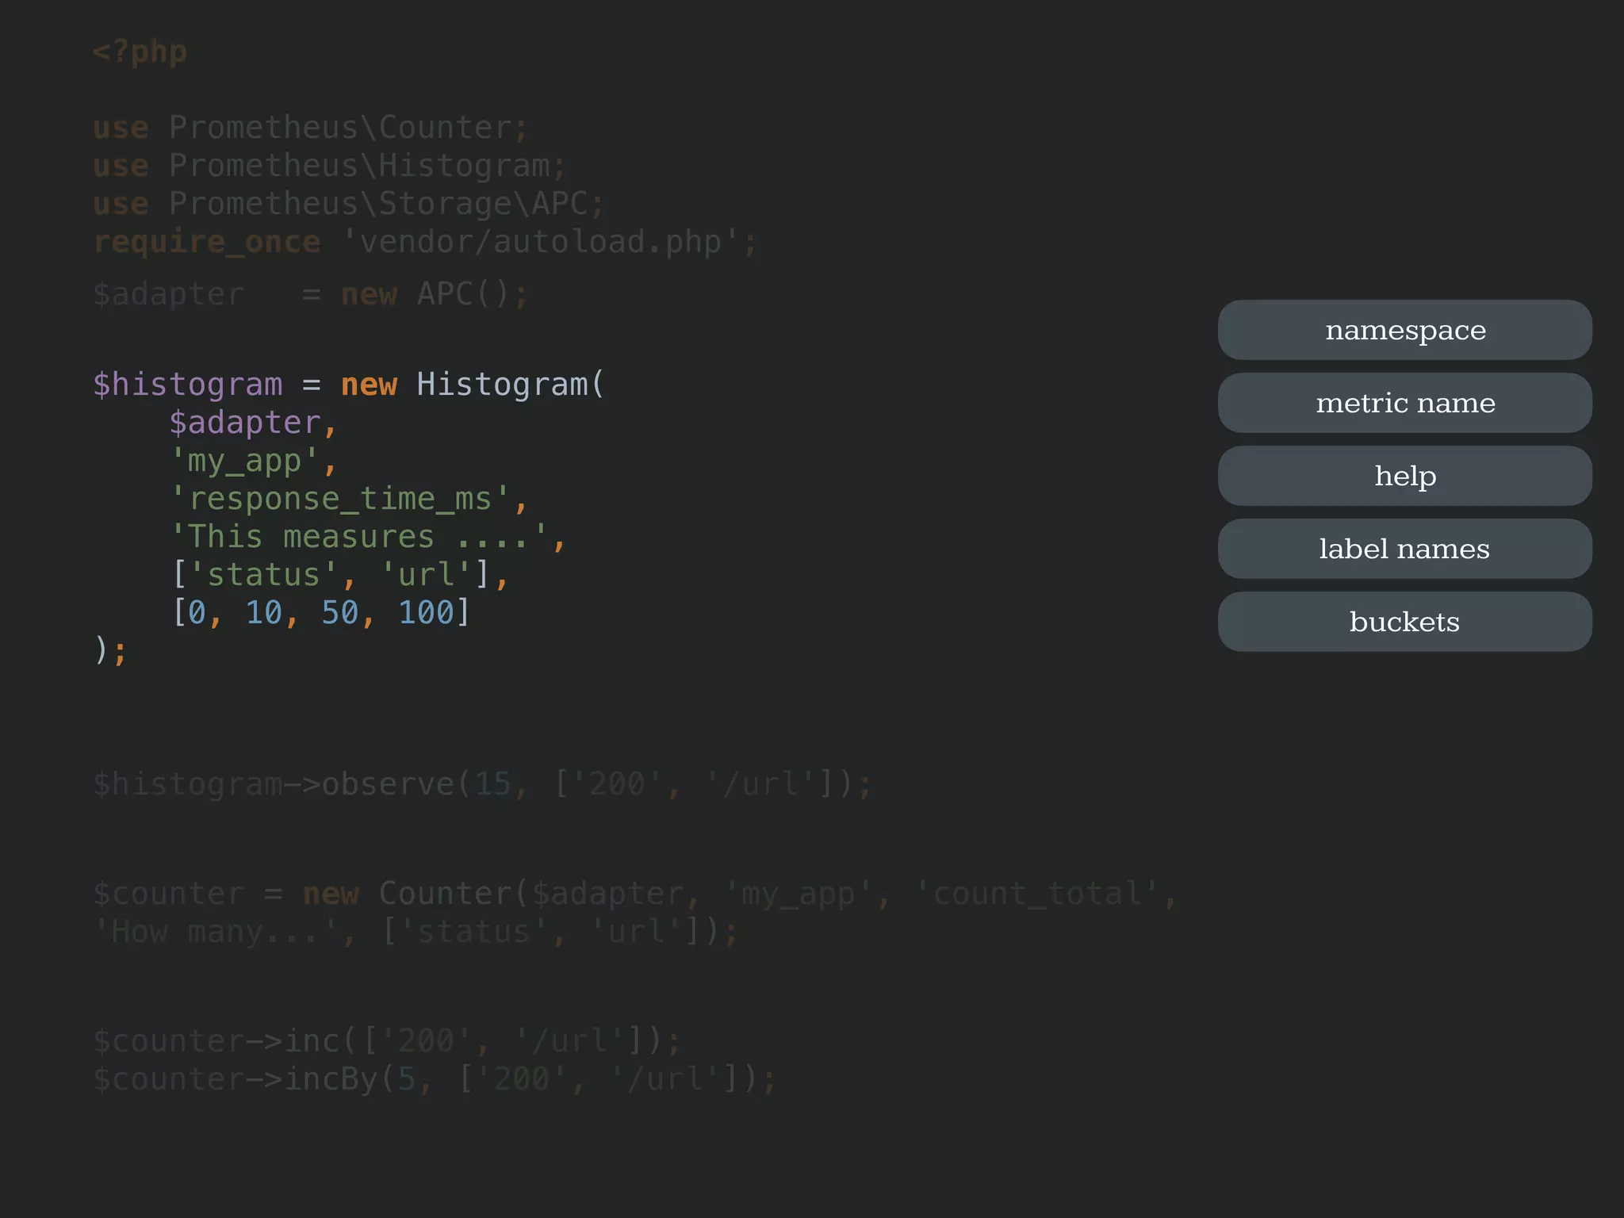Click the '$counter = new Counter(' line
Screen dimensions: 1624x1218
(634, 894)
